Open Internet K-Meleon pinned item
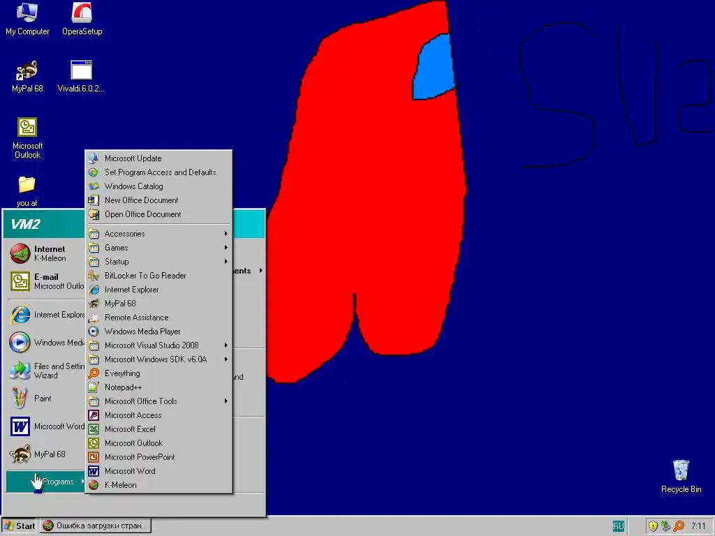 (x=45, y=253)
